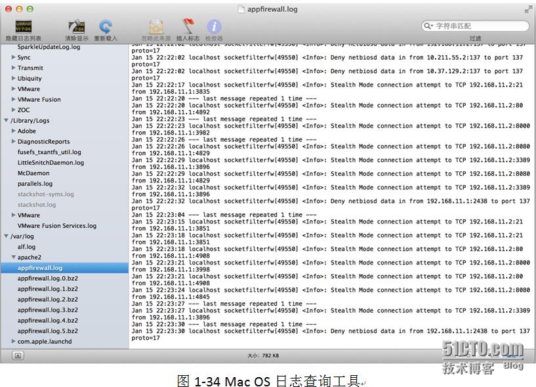
Task: Click the Hide Log List toolbar icon
Action: pyautogui.click(x=24, y=26)
